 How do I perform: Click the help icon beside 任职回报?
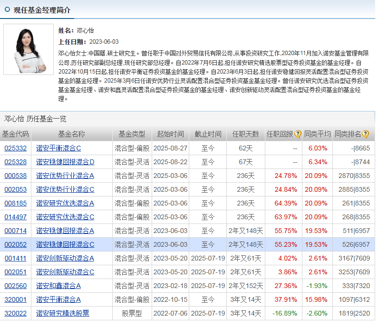(298, 134)
